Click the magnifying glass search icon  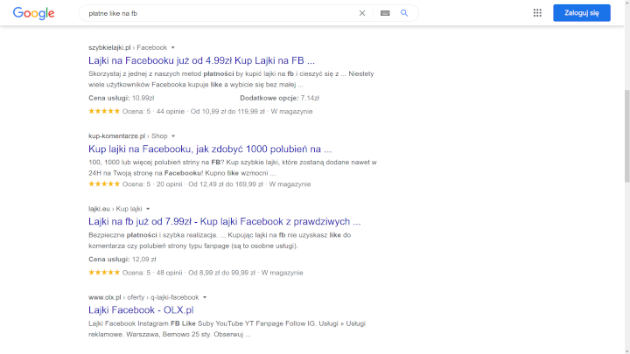[404, 13]
